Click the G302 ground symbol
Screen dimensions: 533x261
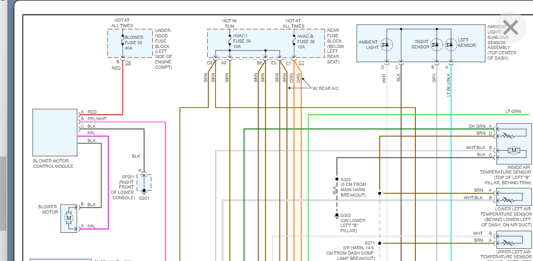click(336, 216)
